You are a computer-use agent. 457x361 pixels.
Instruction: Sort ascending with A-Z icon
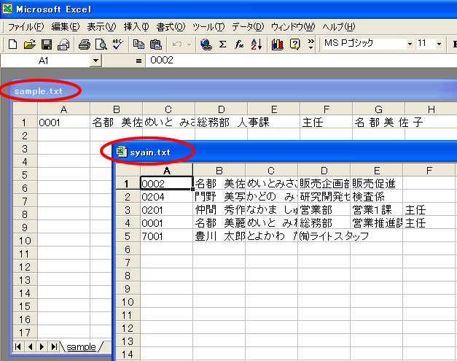[257, 44]
